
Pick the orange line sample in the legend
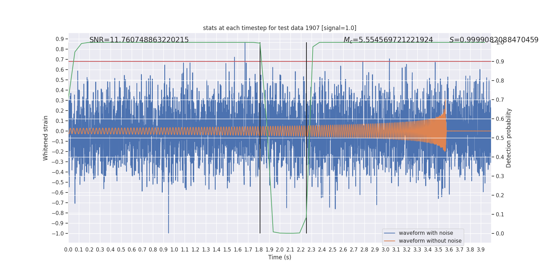pyautogui.click(x=389, y=241)
